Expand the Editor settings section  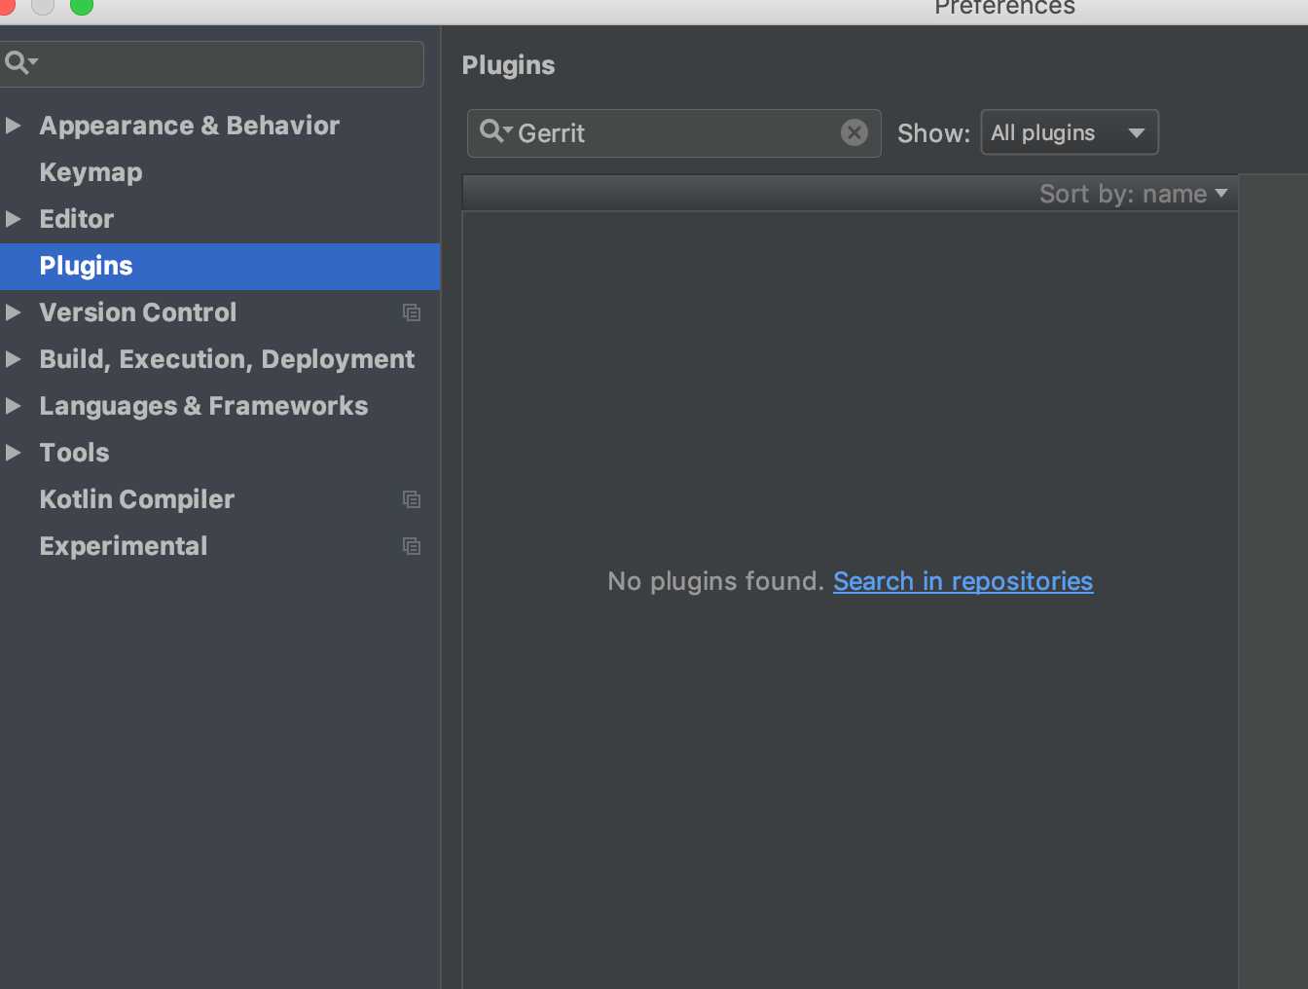(x=14, y=219)
